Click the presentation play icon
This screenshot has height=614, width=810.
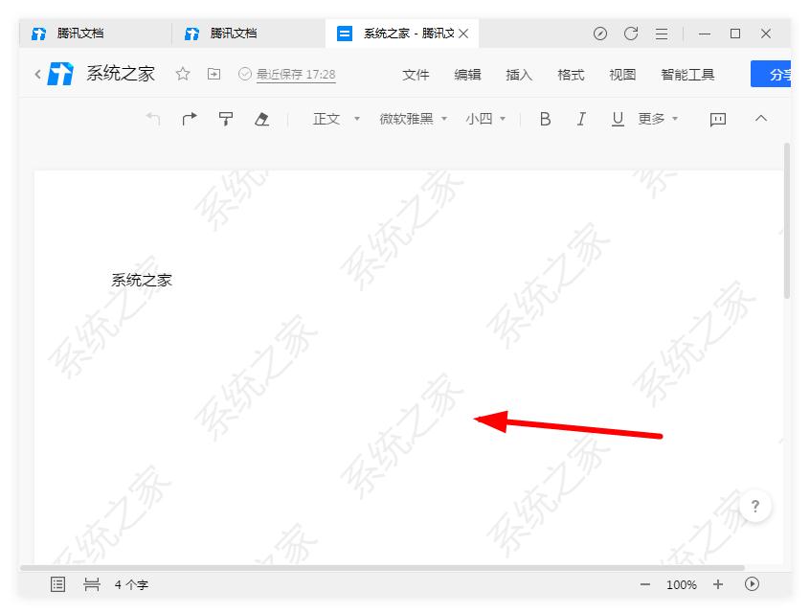(753, 584)
